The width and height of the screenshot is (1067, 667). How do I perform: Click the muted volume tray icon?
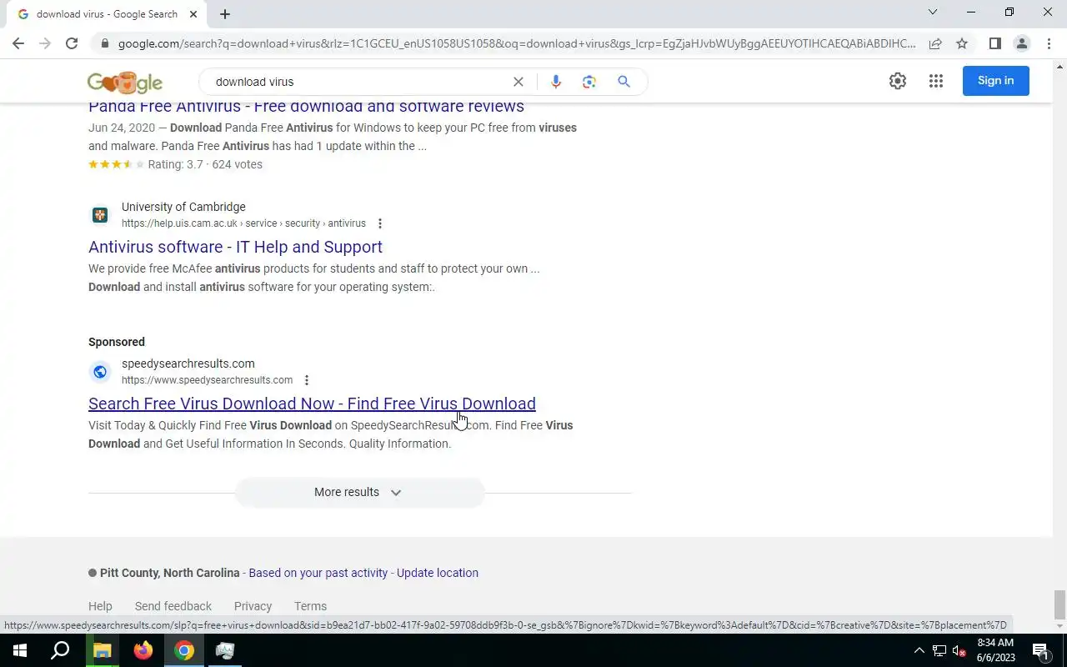(x=959, y=650)
